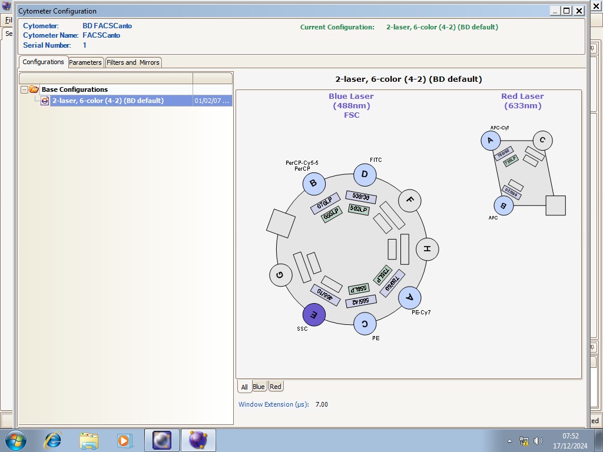Click the 01/02/07 date cell
The height and width of the screenshot is (452, 603).
pyautogui.click(x=212, y=101)
